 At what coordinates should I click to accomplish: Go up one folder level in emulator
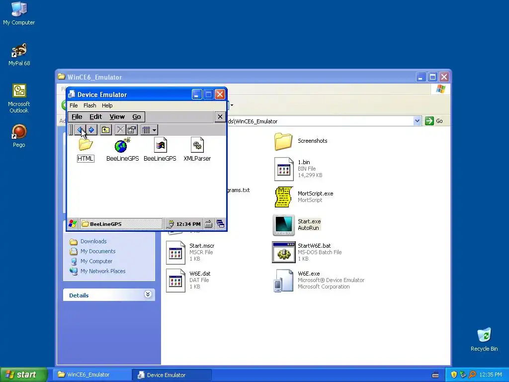[x=105, y=130]
